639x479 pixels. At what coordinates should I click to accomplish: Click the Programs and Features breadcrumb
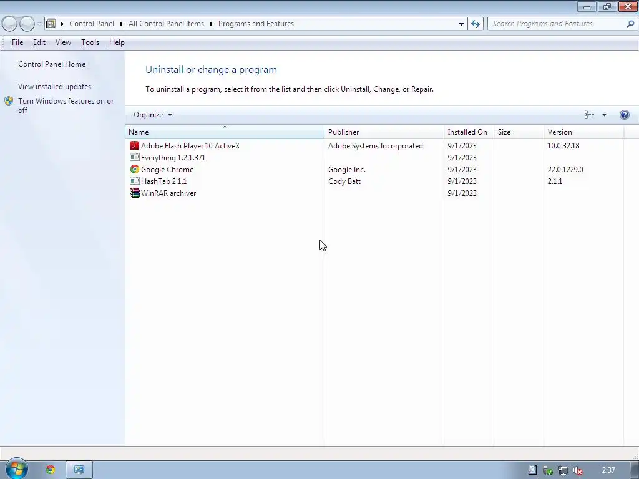[256, 24]
